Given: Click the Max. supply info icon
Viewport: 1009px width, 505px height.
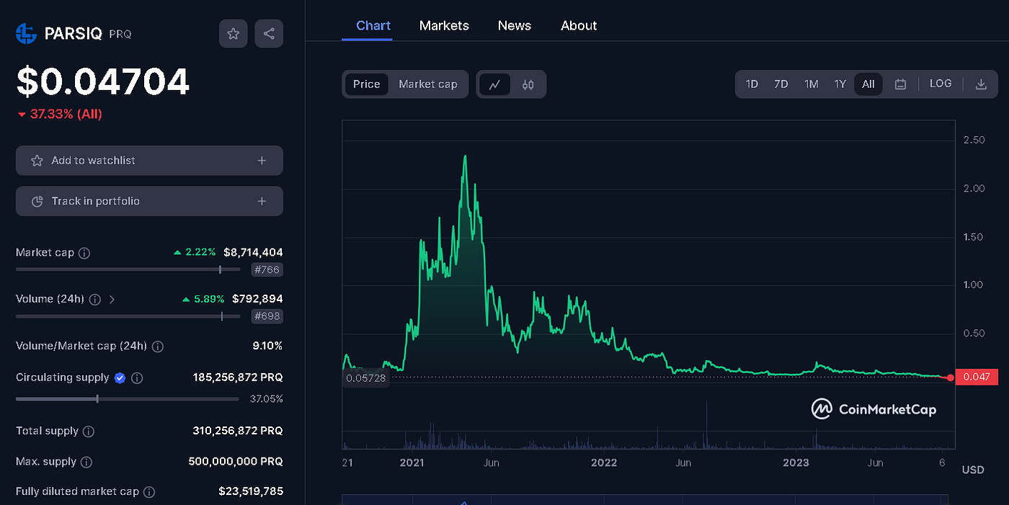Looking at the screenshot, I should click(86, 462).
